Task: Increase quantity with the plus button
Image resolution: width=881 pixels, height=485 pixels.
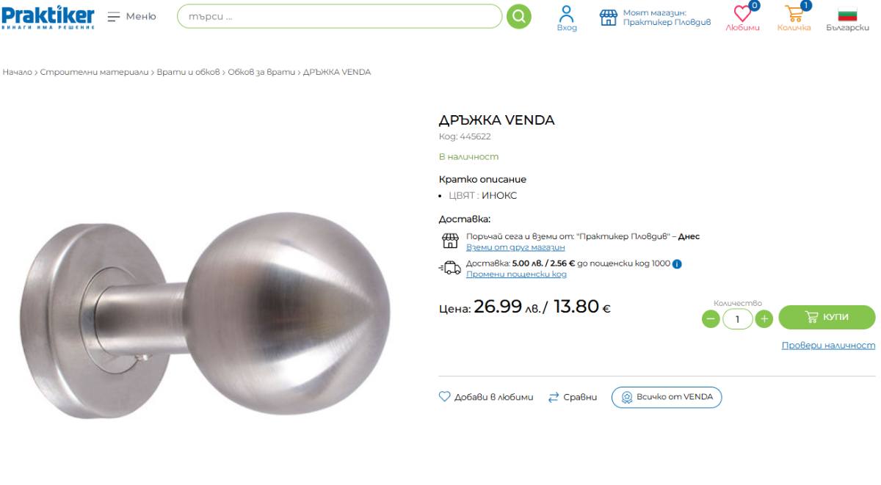Action: (764, 318)
